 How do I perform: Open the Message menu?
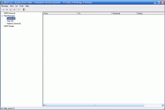point(4,6)
